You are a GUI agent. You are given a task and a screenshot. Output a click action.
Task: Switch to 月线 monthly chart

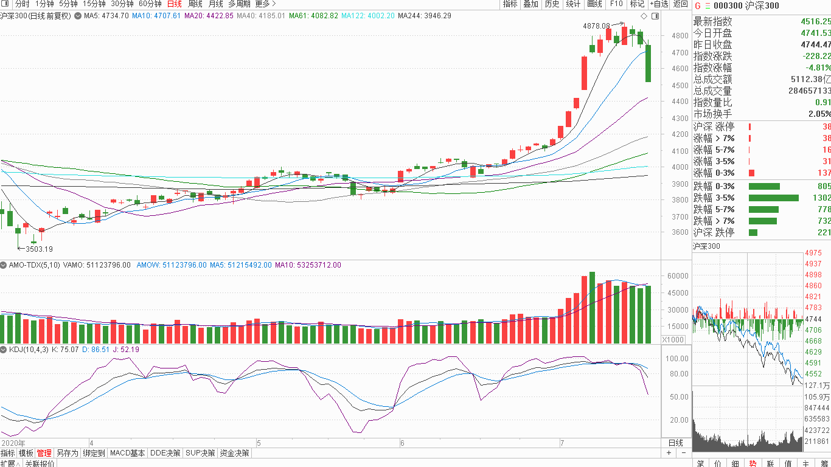point(216,4)
